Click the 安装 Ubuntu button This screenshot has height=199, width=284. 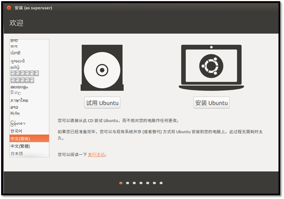[211, 103]
